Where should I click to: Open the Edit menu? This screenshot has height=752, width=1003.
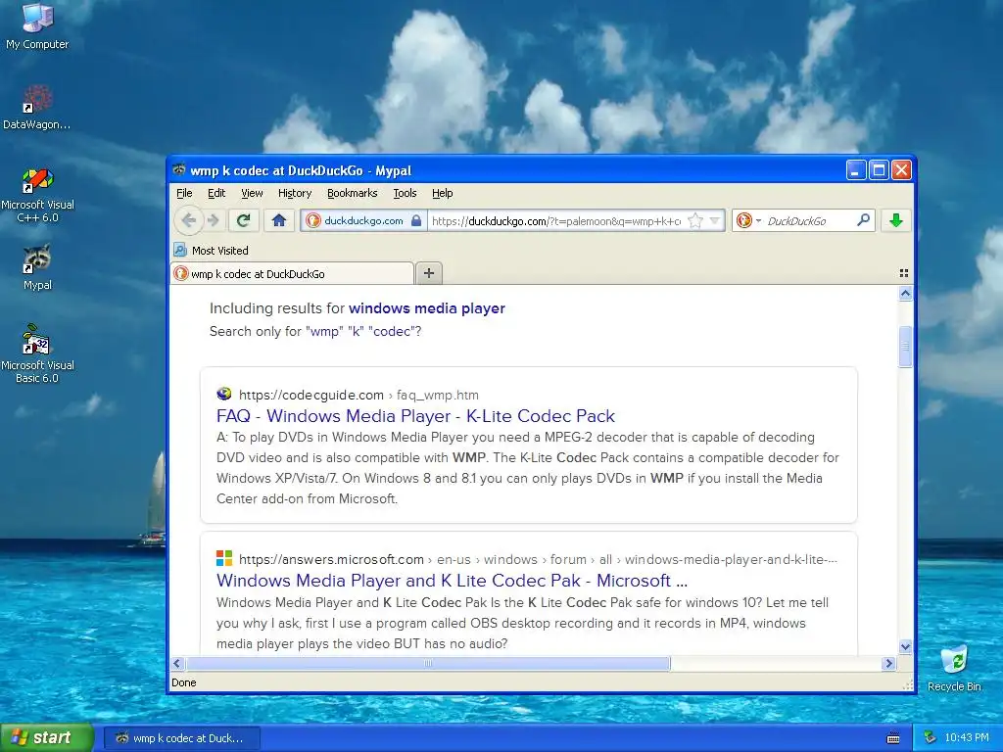216,193
